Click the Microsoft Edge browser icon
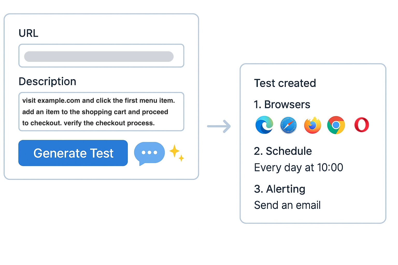 point(264,125)
